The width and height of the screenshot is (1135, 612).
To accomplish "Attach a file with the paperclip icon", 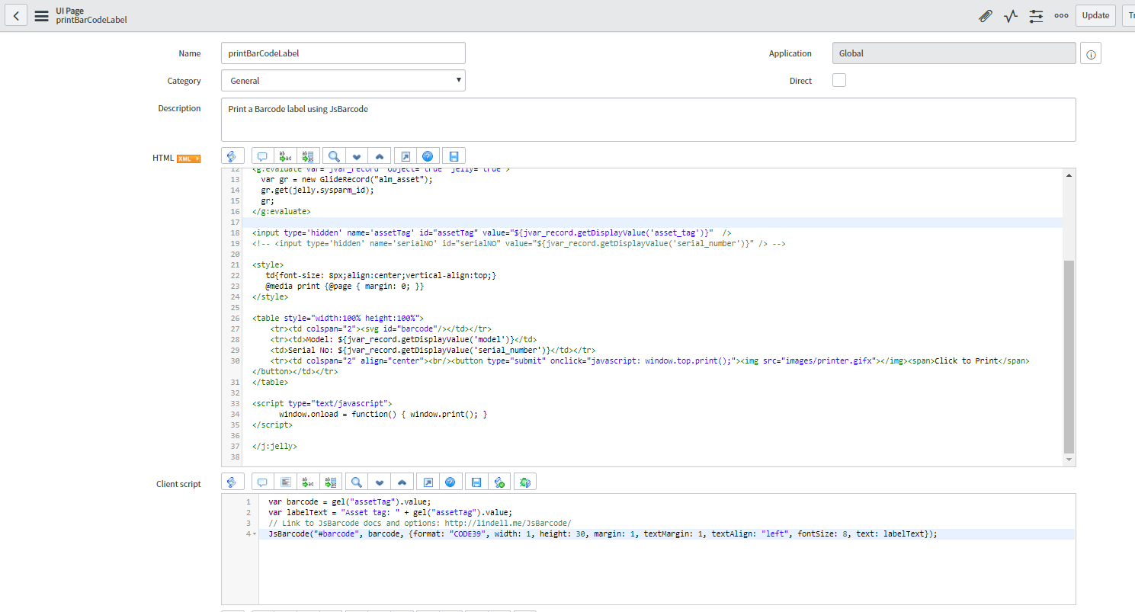I will coord(986,15).
